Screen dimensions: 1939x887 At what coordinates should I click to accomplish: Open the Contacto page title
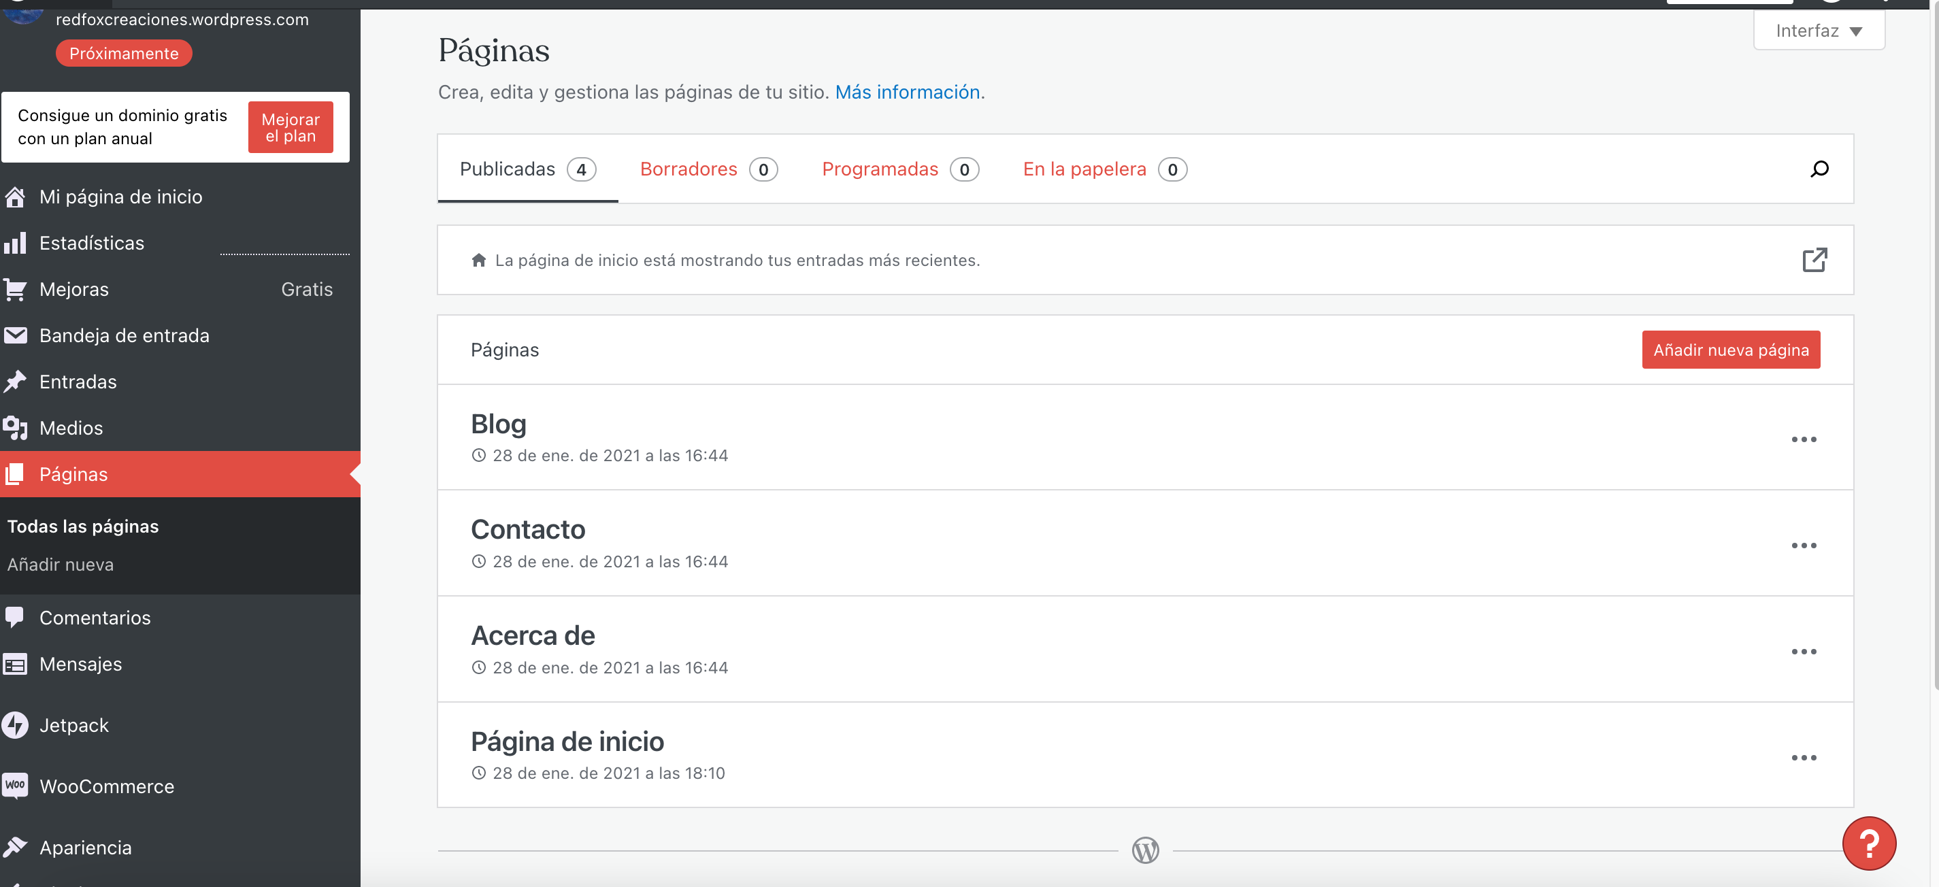(x=528, y=530)
